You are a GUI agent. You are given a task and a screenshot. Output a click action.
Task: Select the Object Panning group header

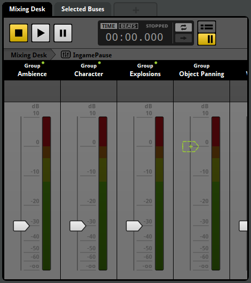[202, 70]
